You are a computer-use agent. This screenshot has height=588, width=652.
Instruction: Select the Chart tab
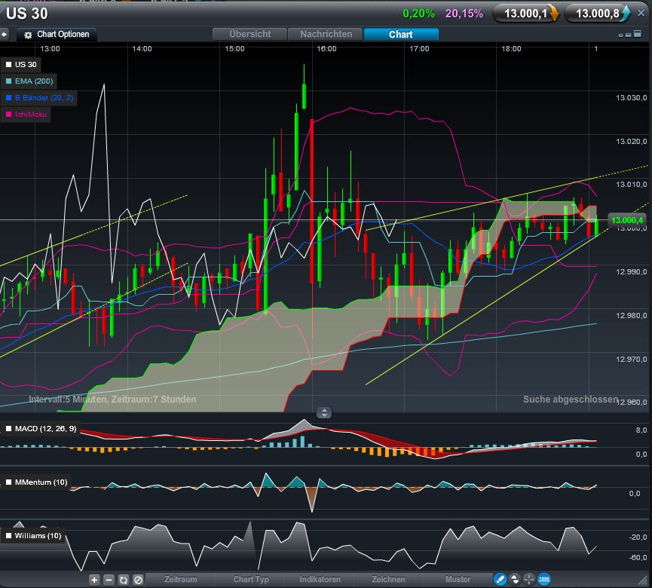[401, 34]
